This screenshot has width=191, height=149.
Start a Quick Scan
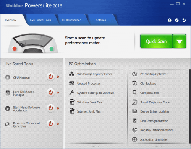click(157, 41)
